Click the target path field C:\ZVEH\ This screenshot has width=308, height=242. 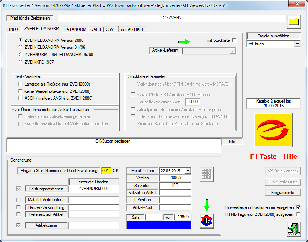point(171,18)
